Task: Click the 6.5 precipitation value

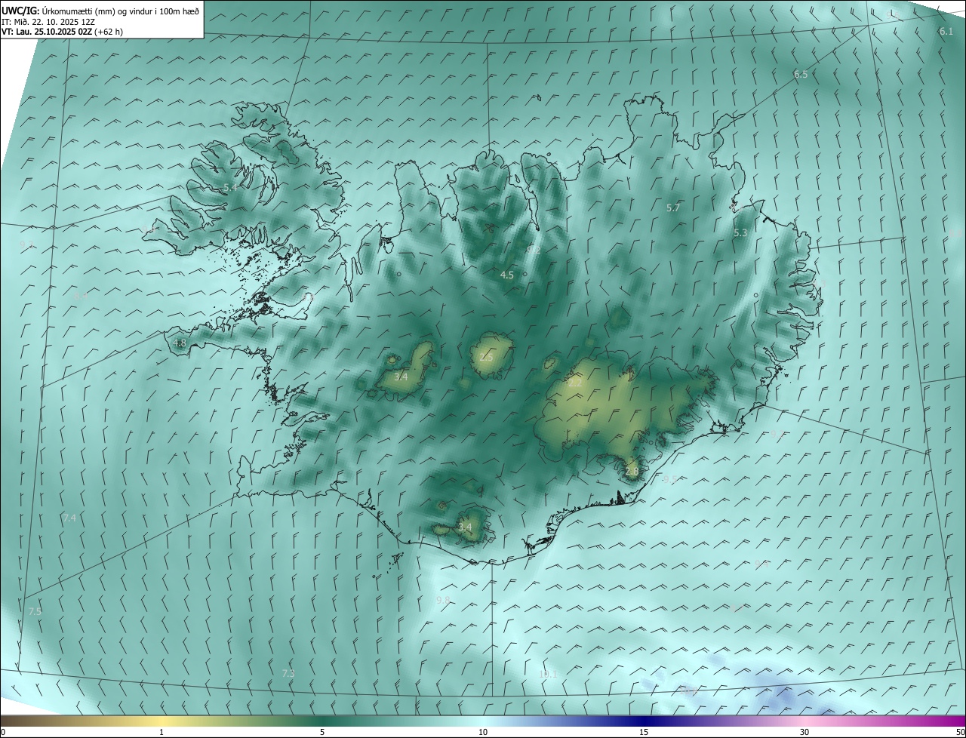Action: pyautogui.click(x=801, y=74)
